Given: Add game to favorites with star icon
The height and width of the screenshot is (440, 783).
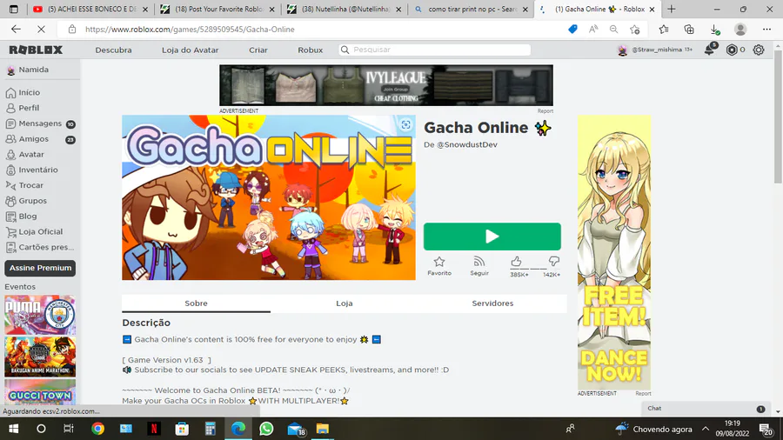Looking at the screenshot, I should 439,262.
